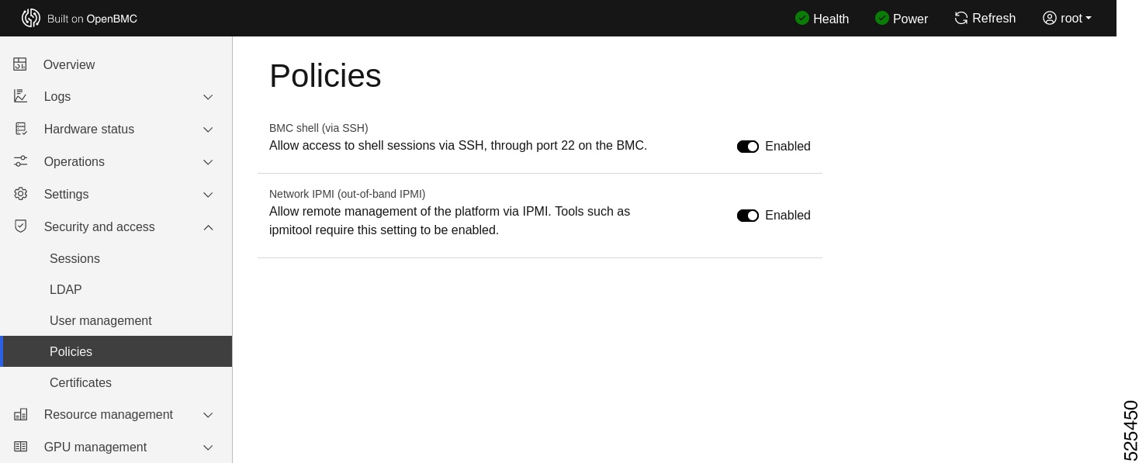Disable the BMC shell SSH toggle
Viewport: 1139px width, 463px height.
point(747,147)
